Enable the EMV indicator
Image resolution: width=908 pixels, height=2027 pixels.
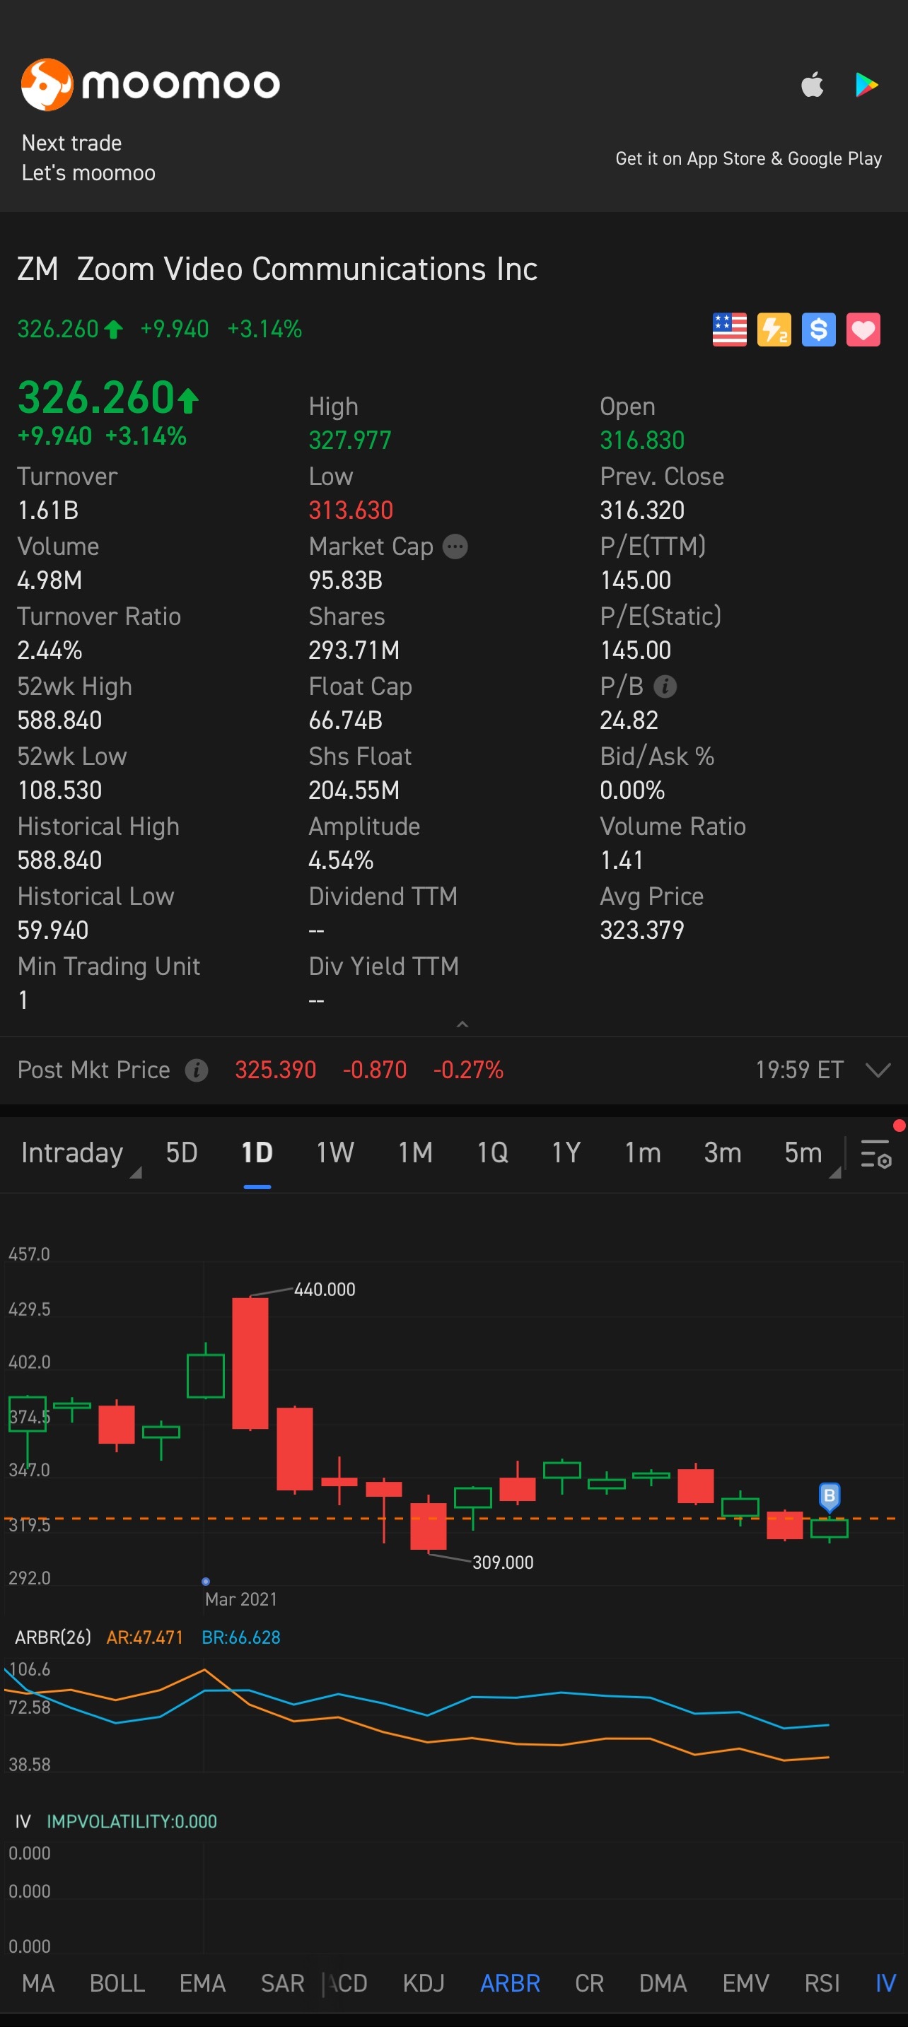[x=745, y=1983]
